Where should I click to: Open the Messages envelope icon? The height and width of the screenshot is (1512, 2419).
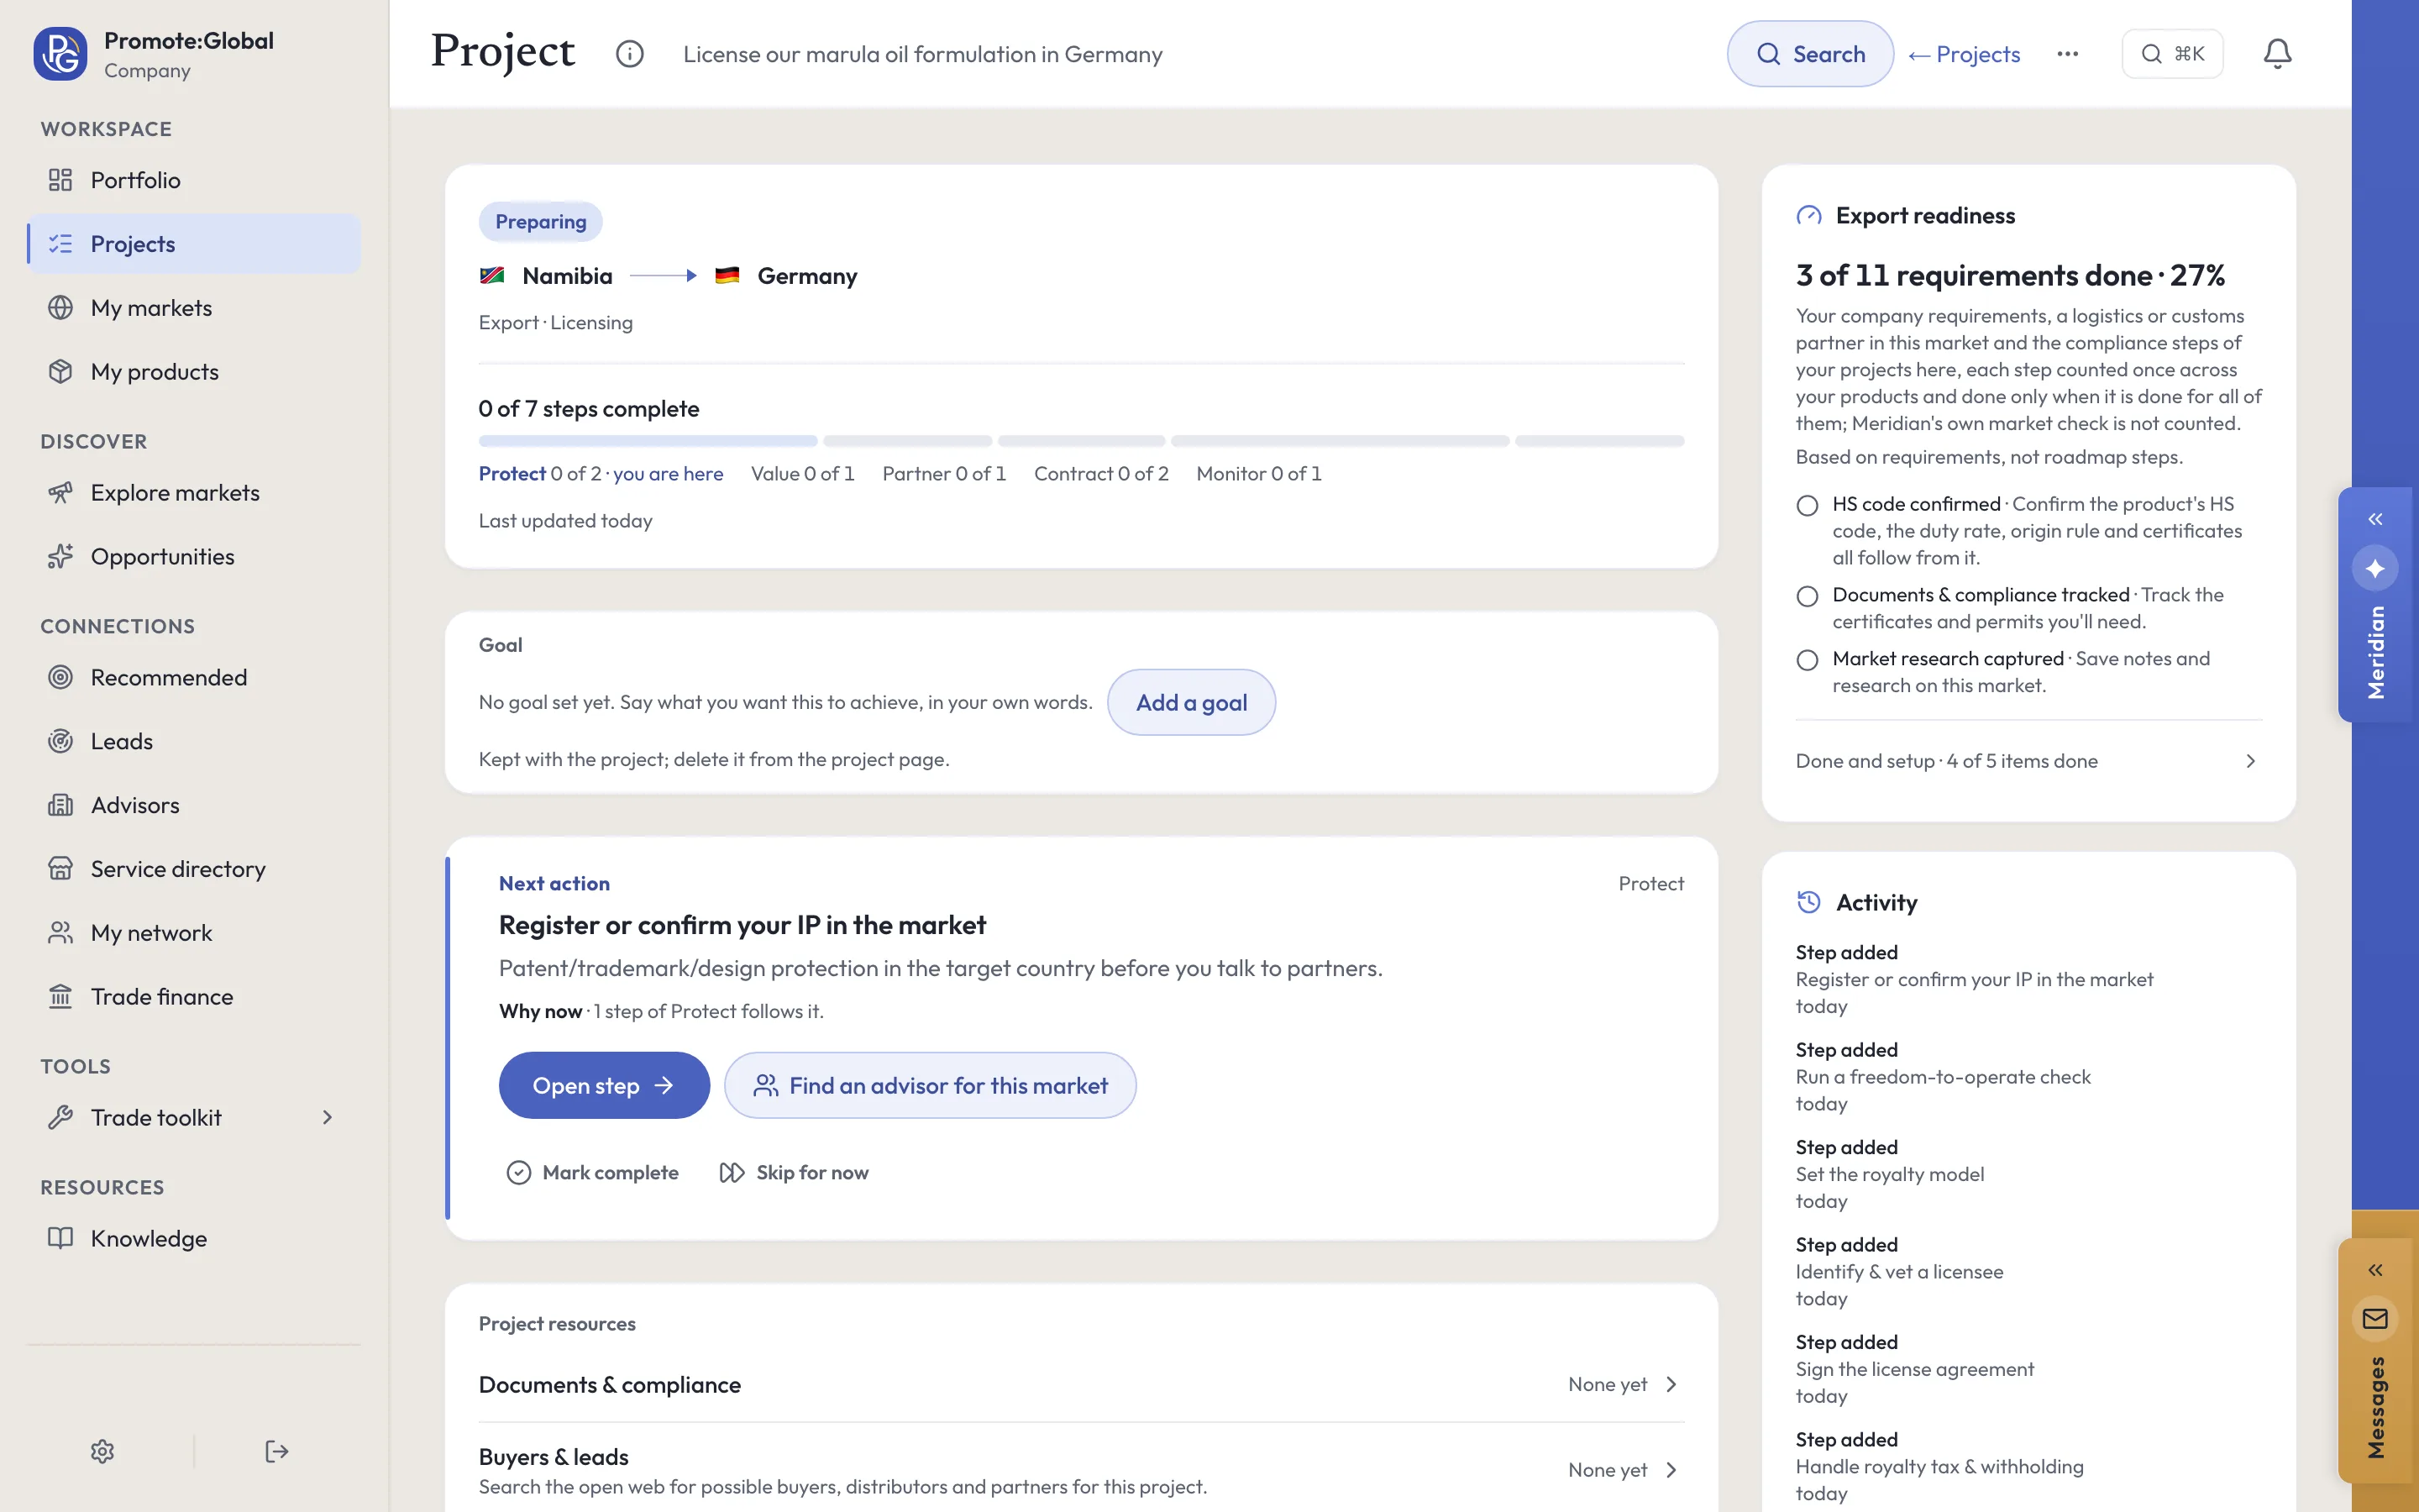tap(2375, 1319)
